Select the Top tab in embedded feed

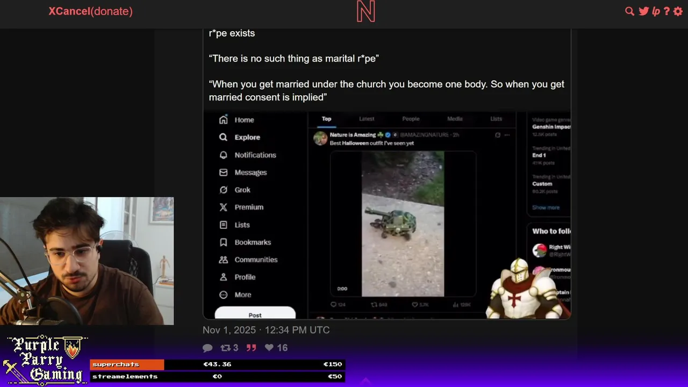pos(326,119)
